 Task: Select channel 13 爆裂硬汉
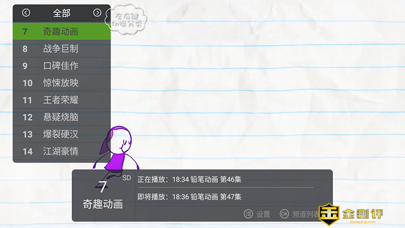62,134
